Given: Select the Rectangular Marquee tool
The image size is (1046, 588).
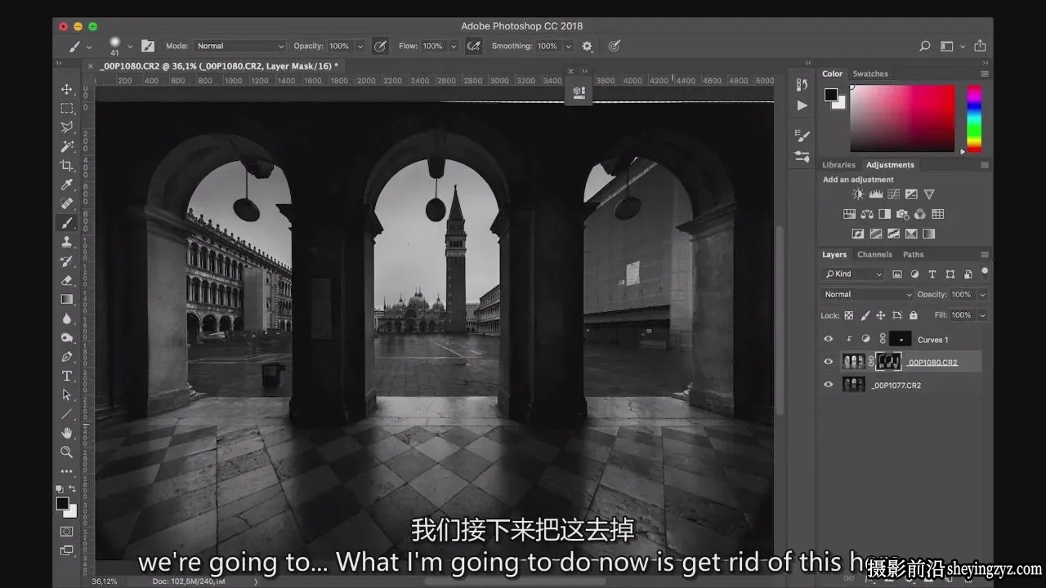Looking at the screenshot, I should pos(67,108).
